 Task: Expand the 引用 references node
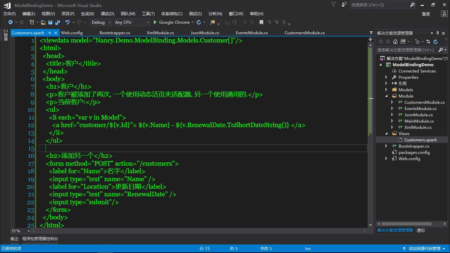[386, 83]
